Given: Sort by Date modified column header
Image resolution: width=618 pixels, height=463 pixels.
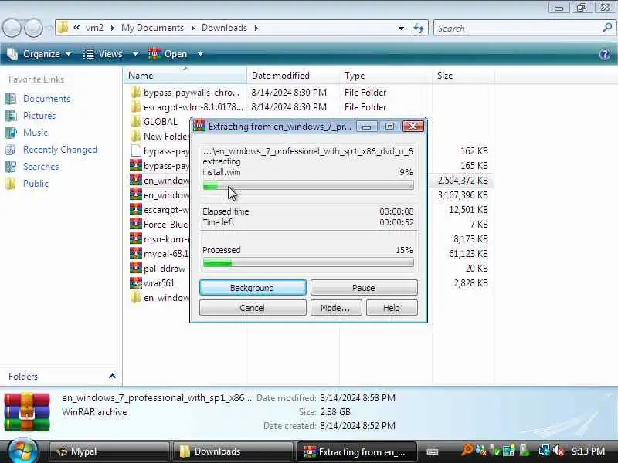Looking at the screenshot, I should coord(293,76).
